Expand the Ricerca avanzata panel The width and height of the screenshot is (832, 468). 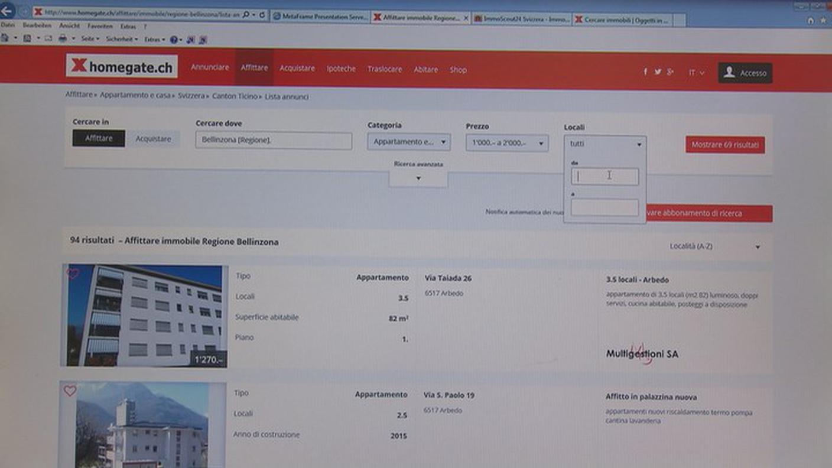click(418, 177)
